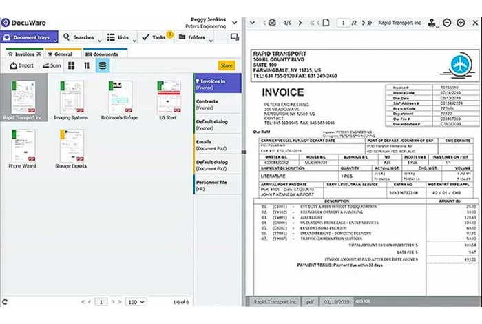Screen dimensions: 482x324
Task: Go to previous page in viewer
Action: 318,23
